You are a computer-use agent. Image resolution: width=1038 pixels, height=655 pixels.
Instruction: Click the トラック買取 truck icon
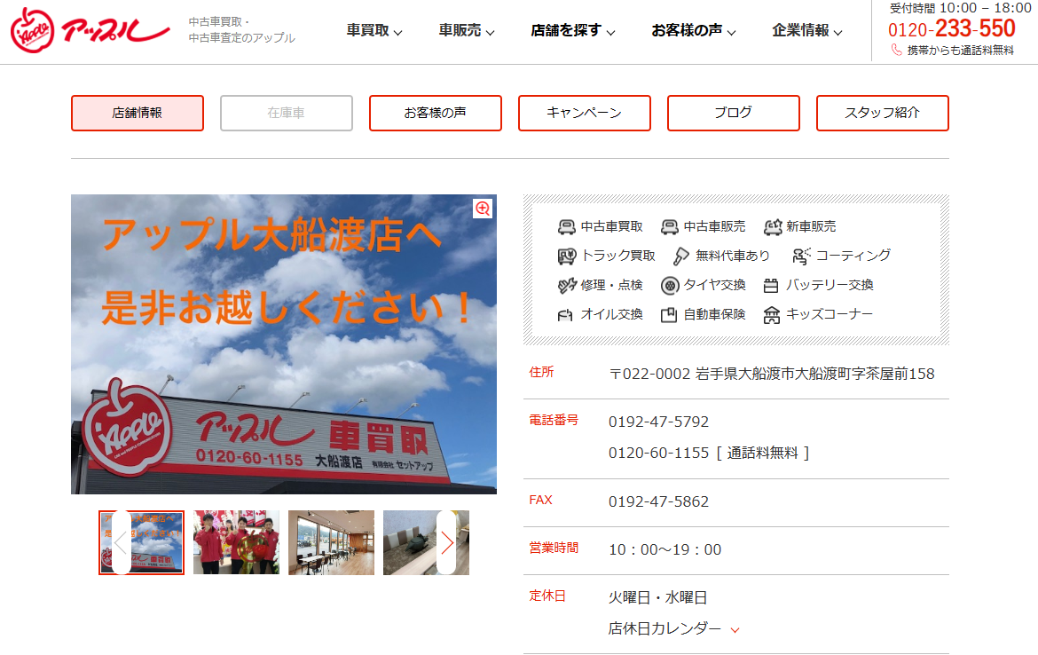[x=566, y=256]
